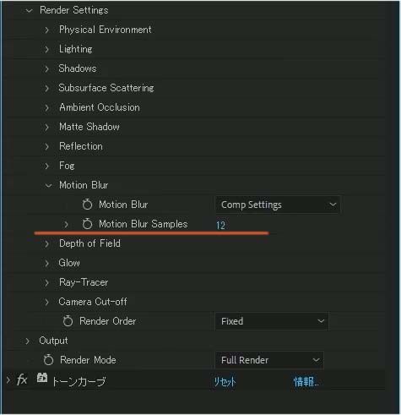Viewport: 401px width, 415px height.
Task: Expand Motion Blur Samples slider
Action: click(x=66, y=224)
